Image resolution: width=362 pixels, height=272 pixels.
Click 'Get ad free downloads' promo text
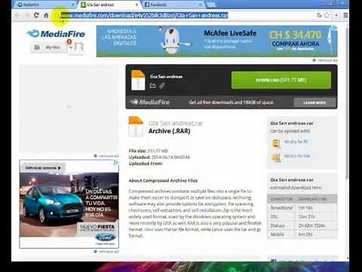(232, 102)
